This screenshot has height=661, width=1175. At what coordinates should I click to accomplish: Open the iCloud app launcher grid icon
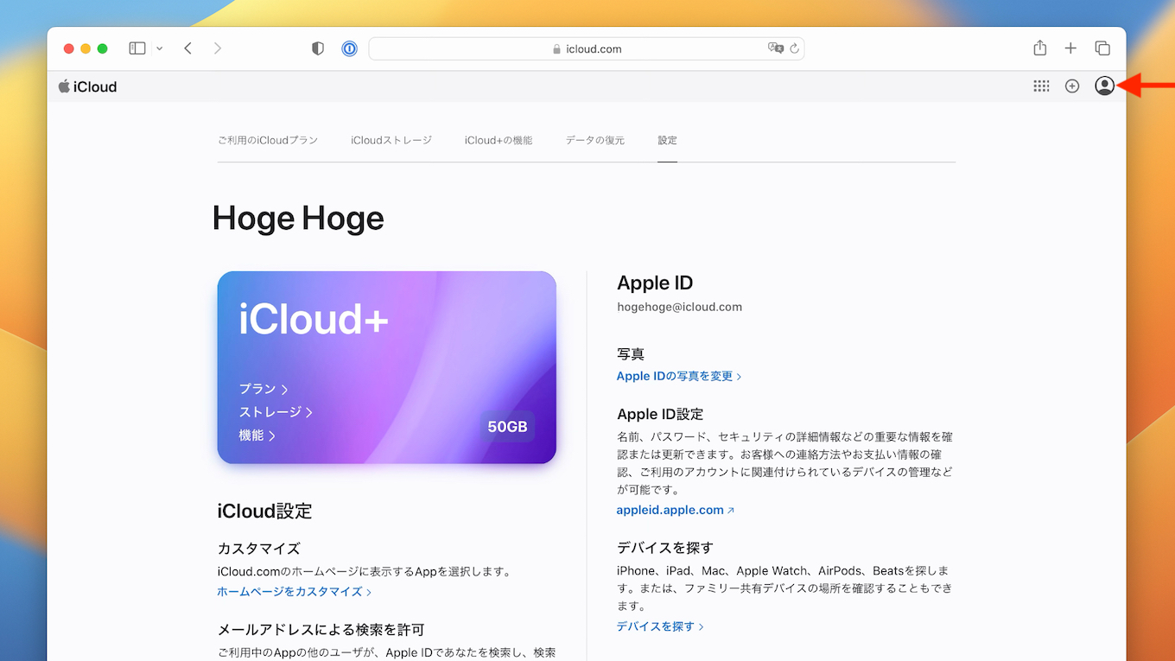(1041, 86)
